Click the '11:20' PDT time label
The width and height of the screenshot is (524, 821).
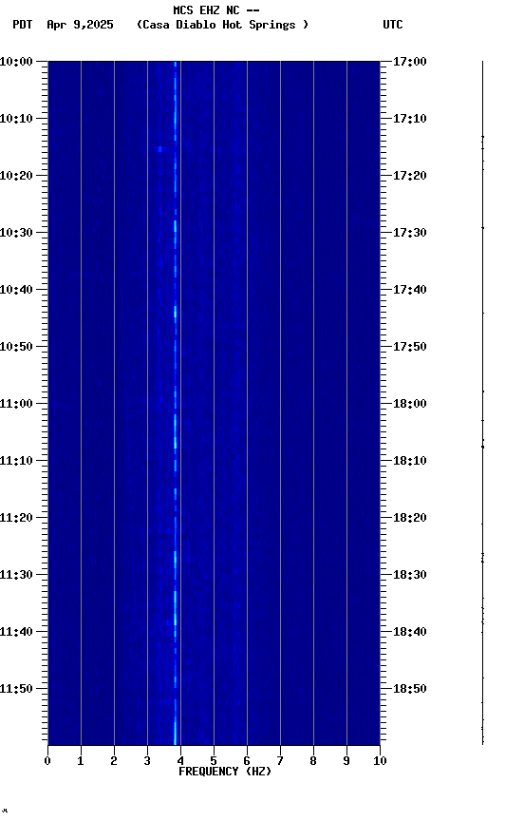(x=16, y=519)
